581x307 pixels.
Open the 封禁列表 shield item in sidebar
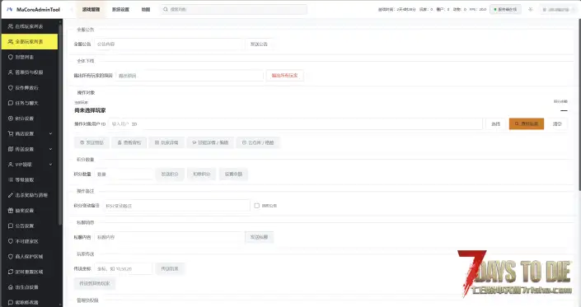point(30,57)
